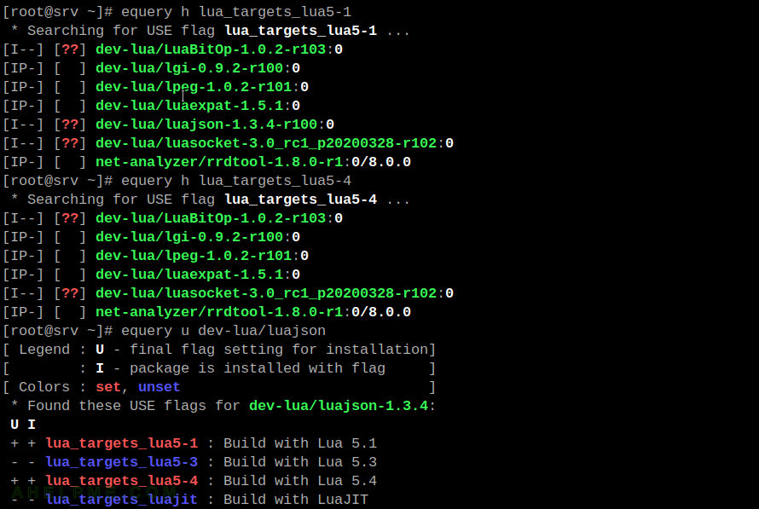
Task: Click red '??' mask marker on the luajson-1.3.4-r100 line
Action: [x=70, y=124]
